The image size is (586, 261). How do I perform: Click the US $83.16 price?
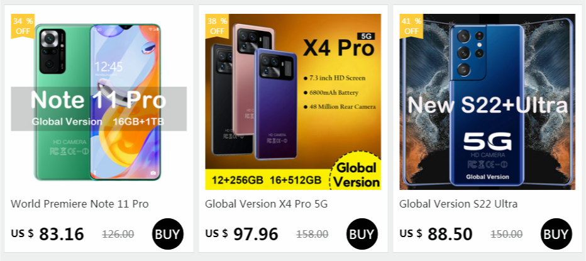pyautogui.click(x=48, y=234)
